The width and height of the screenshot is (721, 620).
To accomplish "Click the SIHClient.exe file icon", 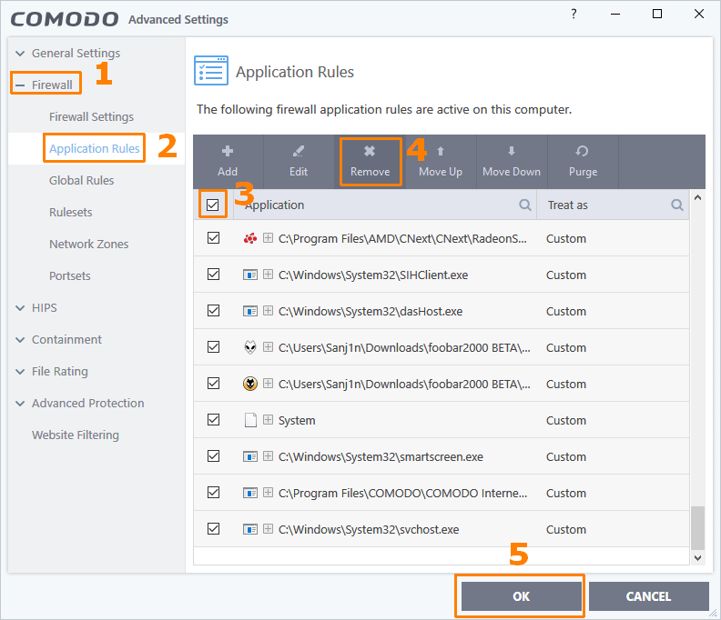I will 250,275.
